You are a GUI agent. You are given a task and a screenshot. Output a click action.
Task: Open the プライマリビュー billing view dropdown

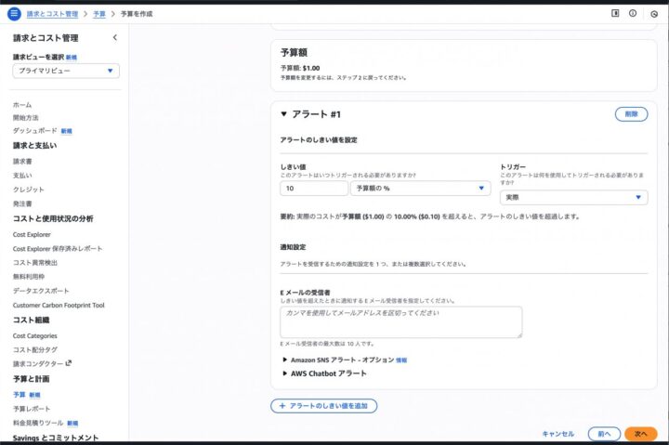[65, 71]
